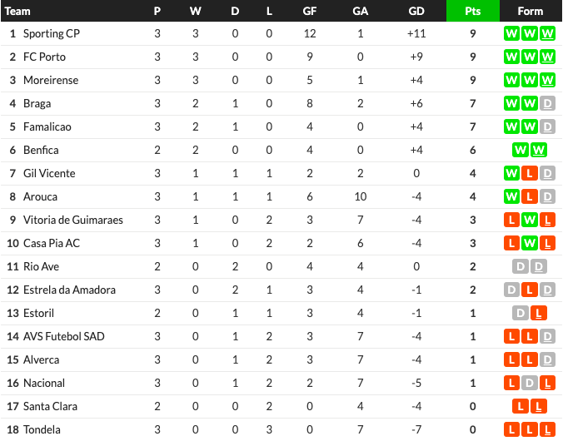Click Rio Ave's first D form badge
563x441 pixels.
(521, 267)
